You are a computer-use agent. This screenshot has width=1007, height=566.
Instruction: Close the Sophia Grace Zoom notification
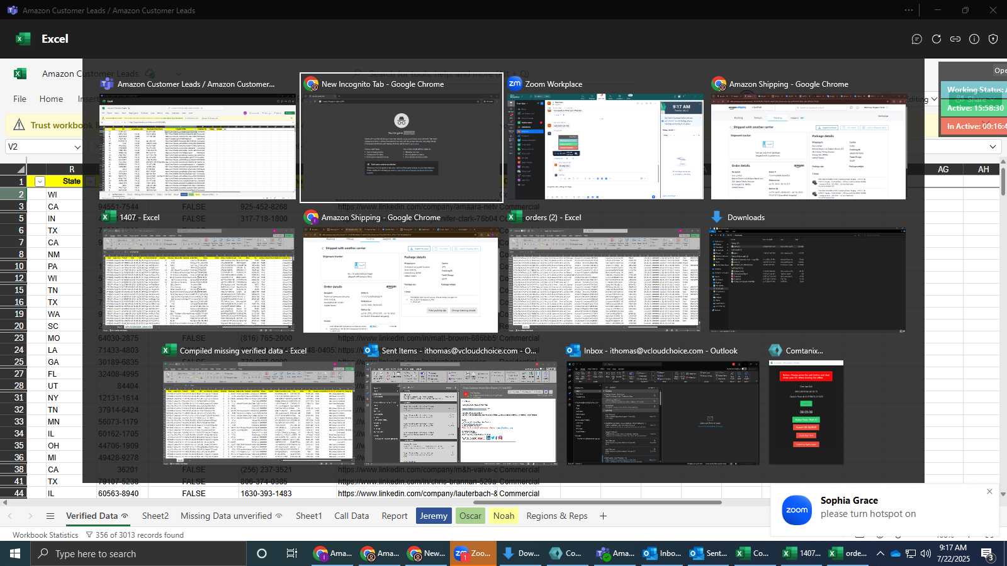click(x=989, y=492)
